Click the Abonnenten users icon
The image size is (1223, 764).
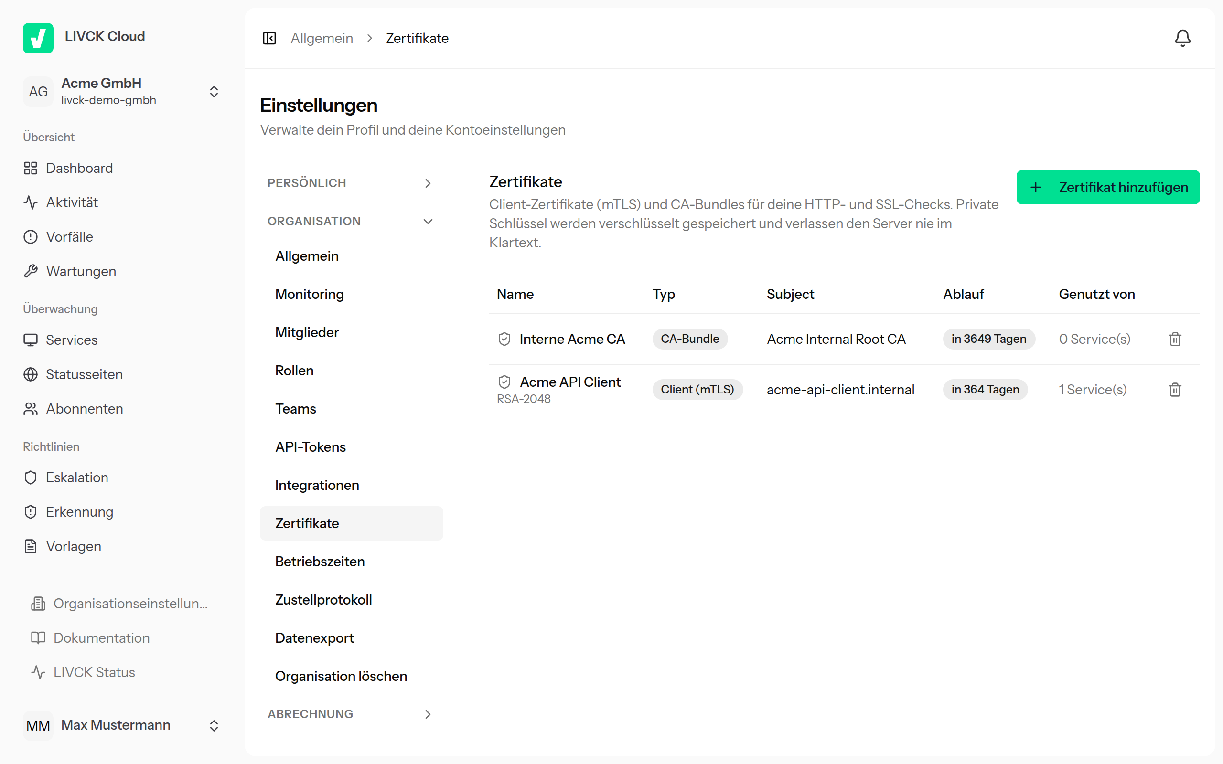pyautogui.click(x=30, y=409)
